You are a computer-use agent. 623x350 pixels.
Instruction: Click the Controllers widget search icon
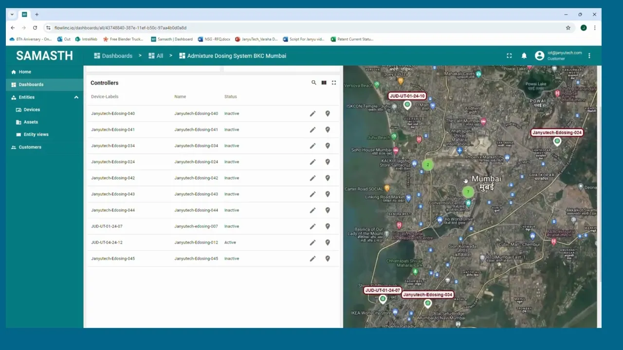coord(314,83)
